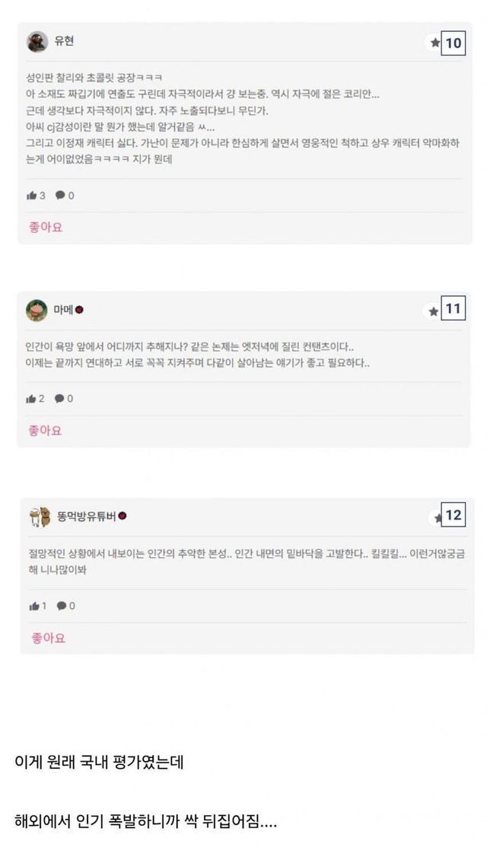Click the thumbs-up icon on 유현's review
The height and width of the screenshot is (857, 487).
coord(32,196)
